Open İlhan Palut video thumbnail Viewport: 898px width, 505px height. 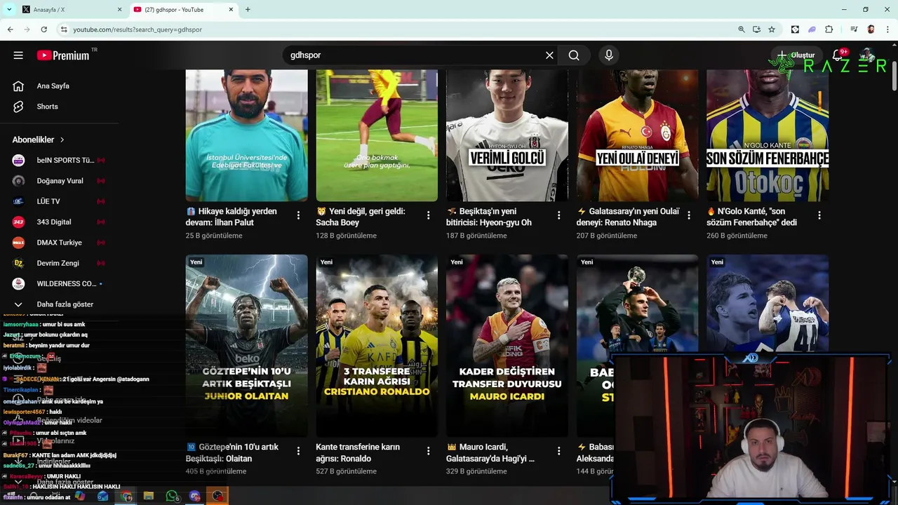(x=246, y=135)
